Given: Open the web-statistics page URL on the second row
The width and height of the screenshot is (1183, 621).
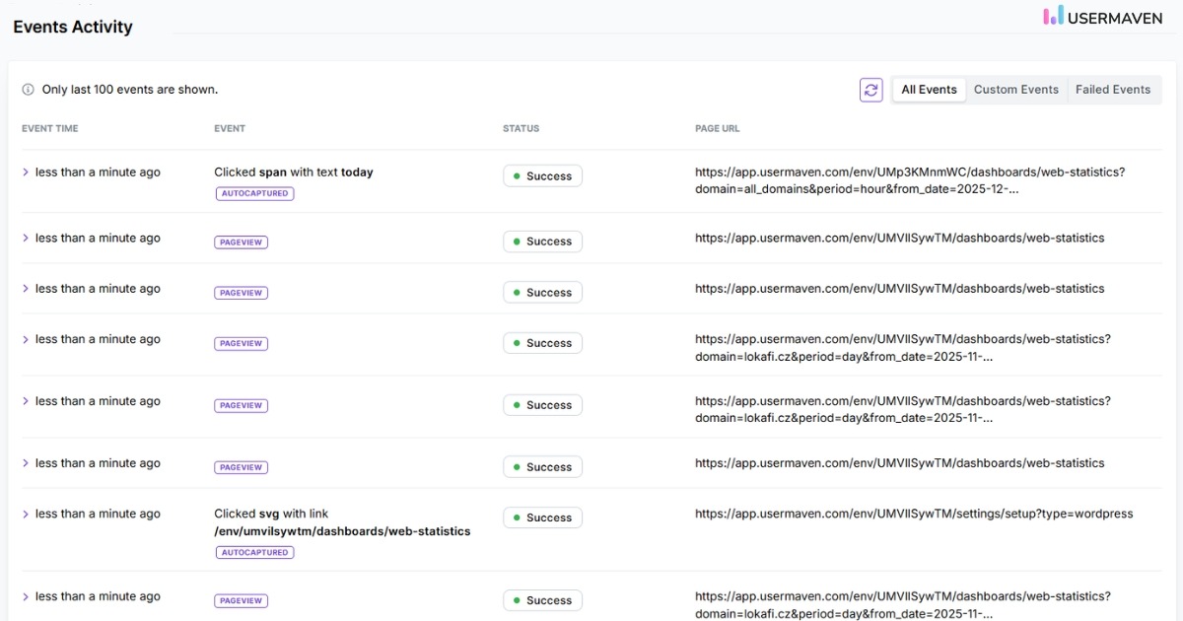Looking at the screenshot, I should click(x=899, y=238).
